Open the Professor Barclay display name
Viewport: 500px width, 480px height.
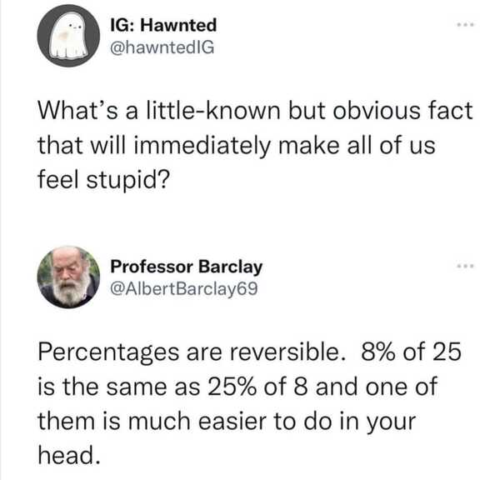pyautogui.click(x=187, y=267)
